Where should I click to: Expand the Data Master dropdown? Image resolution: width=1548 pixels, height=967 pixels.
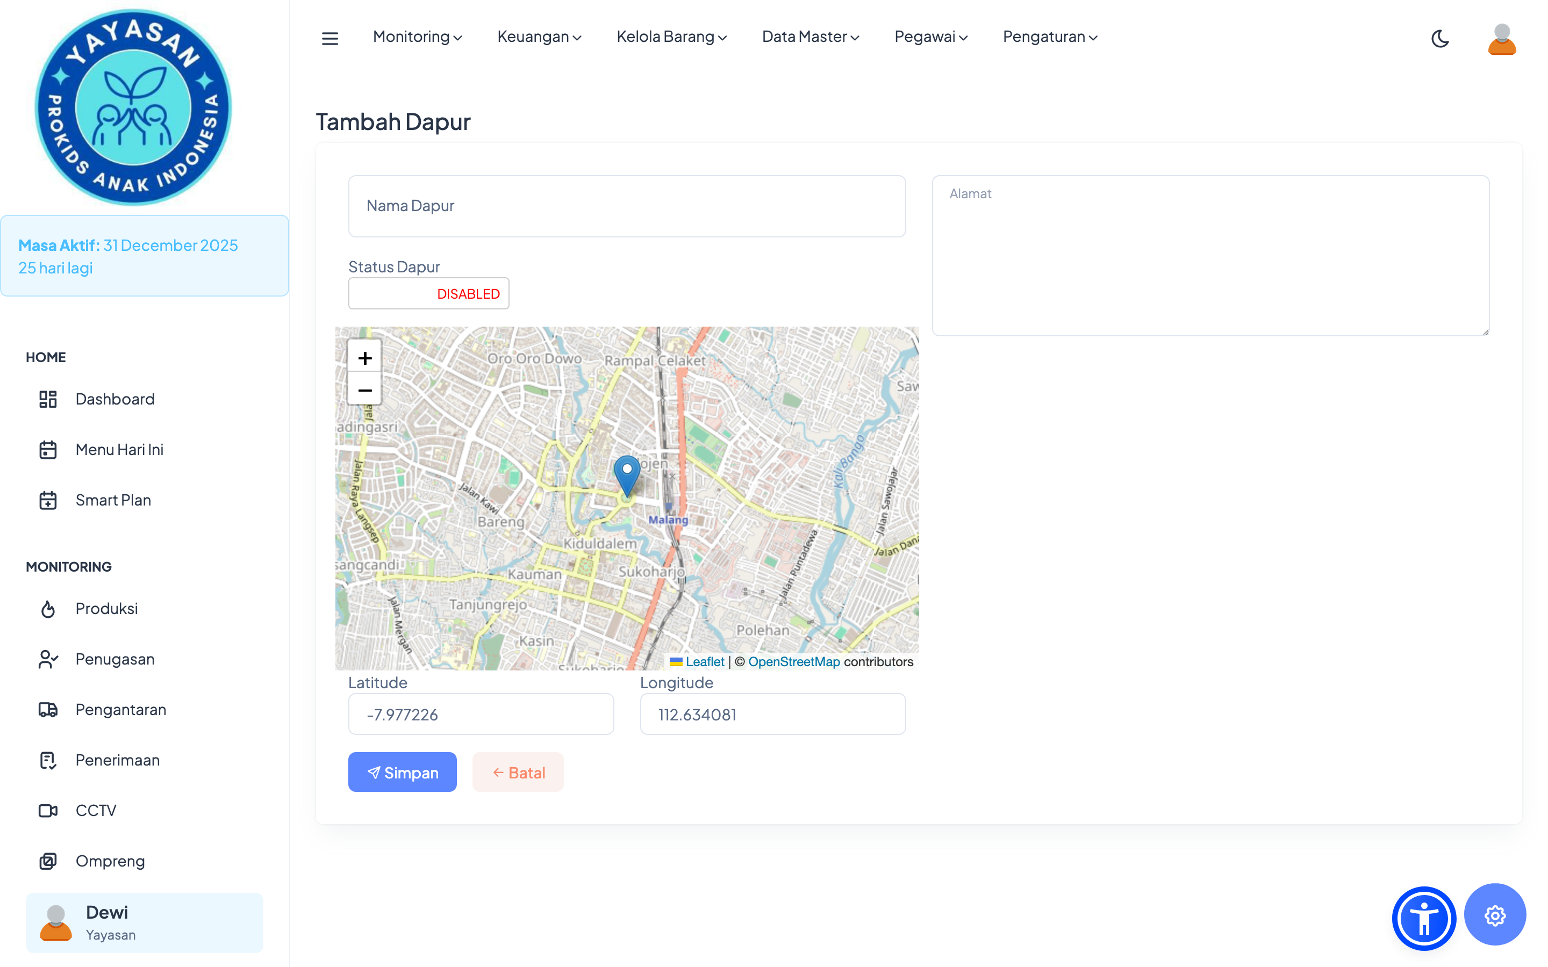coord(810,37)
